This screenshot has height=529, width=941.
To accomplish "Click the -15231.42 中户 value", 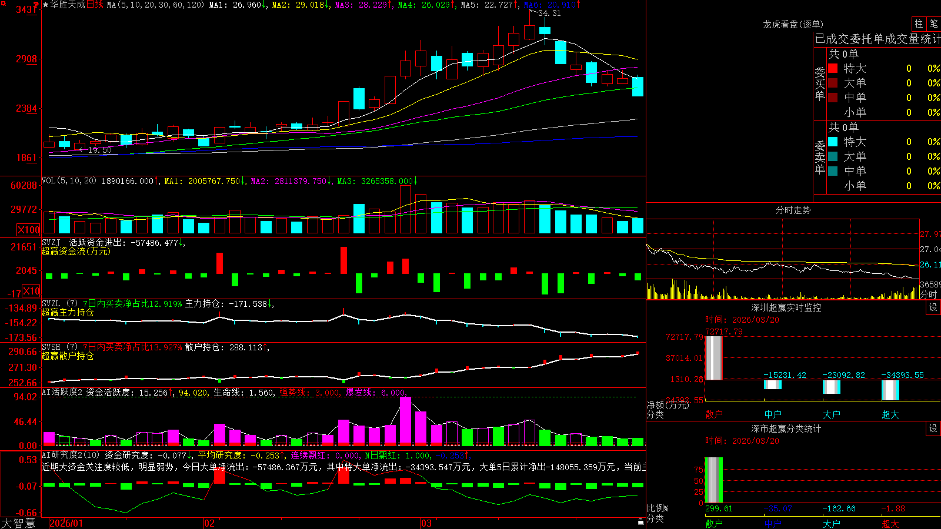I will pos(785,375).
